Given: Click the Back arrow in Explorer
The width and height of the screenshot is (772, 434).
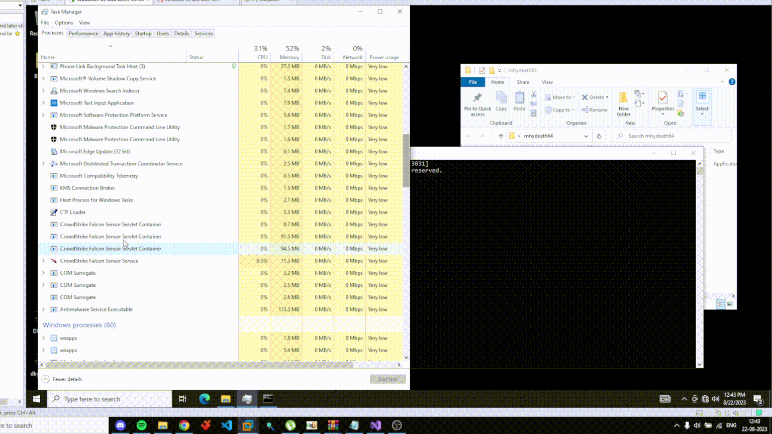Looking at the screenshot, I should [x=469, y=136].
